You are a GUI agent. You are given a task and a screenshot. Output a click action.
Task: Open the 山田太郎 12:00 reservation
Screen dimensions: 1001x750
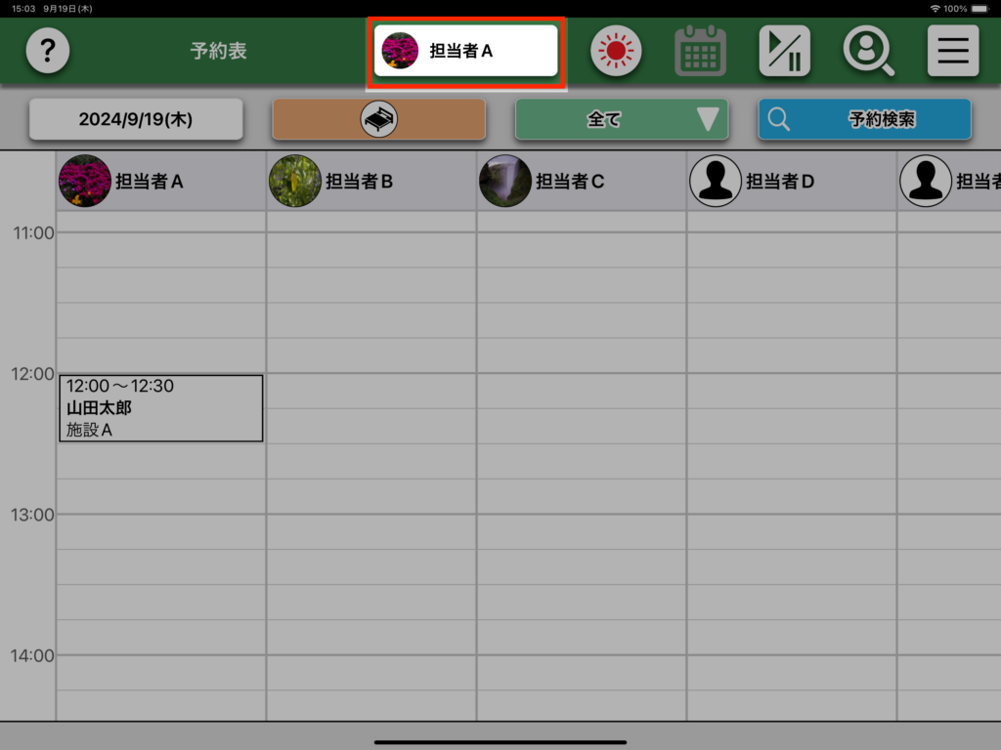tap(160, 408)
